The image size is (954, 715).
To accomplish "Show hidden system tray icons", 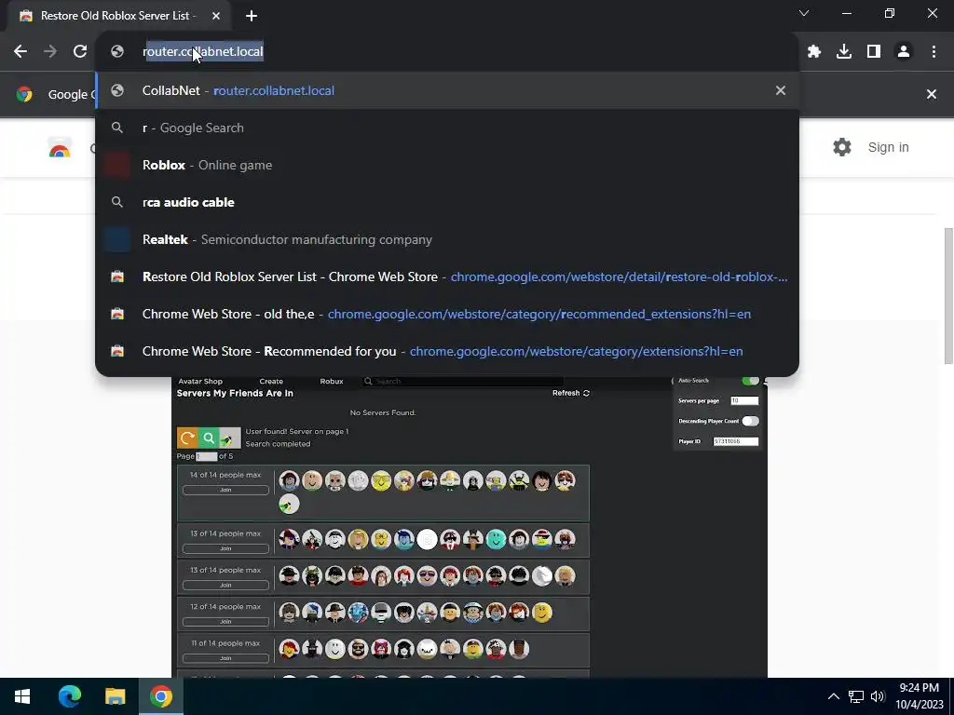I will pyautogui.click(x=834, y=696).
